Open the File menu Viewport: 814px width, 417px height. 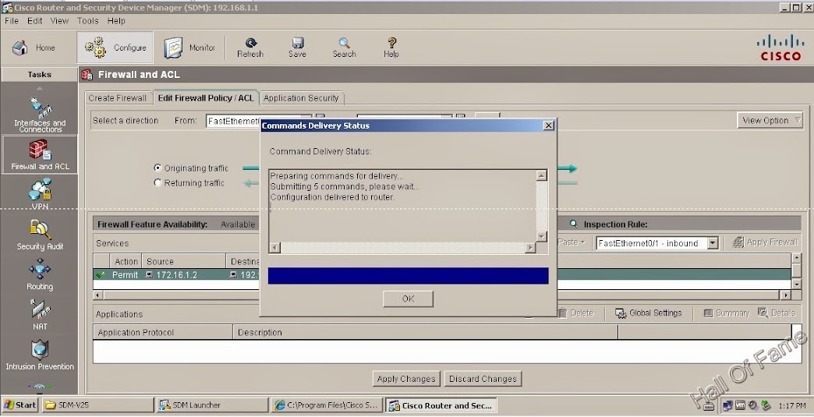(x=12, y=21)
